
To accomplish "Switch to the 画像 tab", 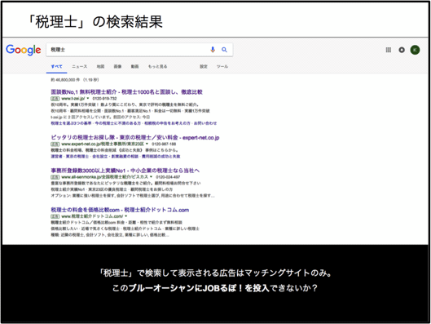I will (x=117, y=67).
